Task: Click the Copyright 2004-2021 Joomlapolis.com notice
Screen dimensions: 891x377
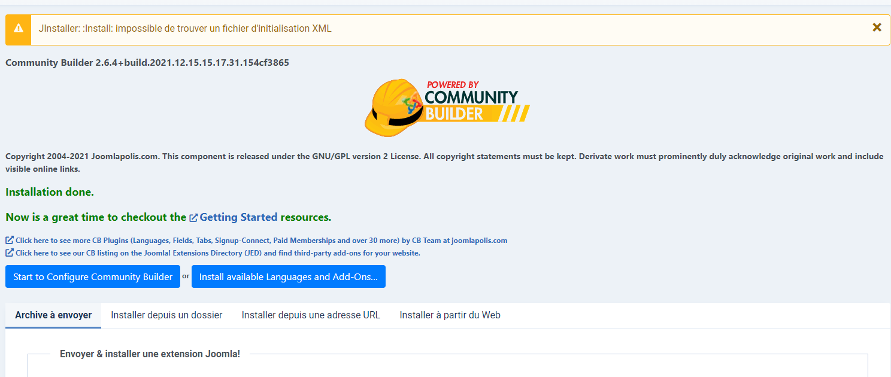Action: click(444, 163)
